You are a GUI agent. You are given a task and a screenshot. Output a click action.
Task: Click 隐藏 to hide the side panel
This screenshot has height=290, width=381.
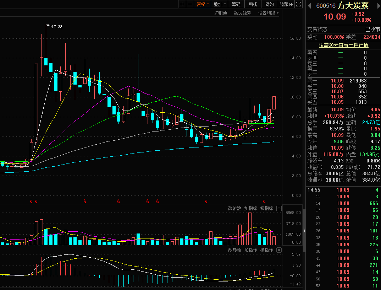pos(286,4)
